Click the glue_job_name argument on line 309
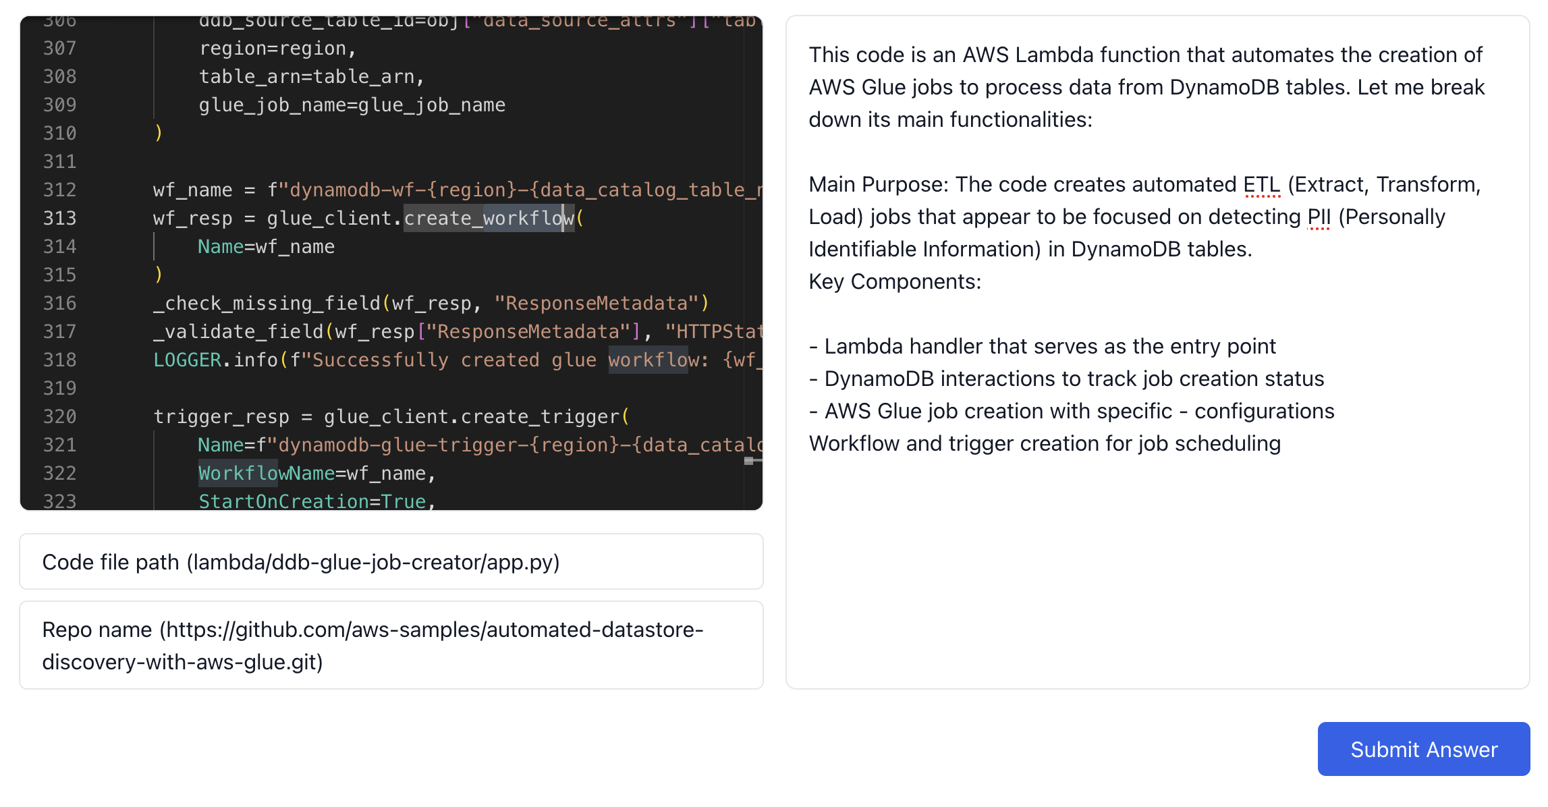Viewport: 1548px width, 807px height. pos(352,105)
